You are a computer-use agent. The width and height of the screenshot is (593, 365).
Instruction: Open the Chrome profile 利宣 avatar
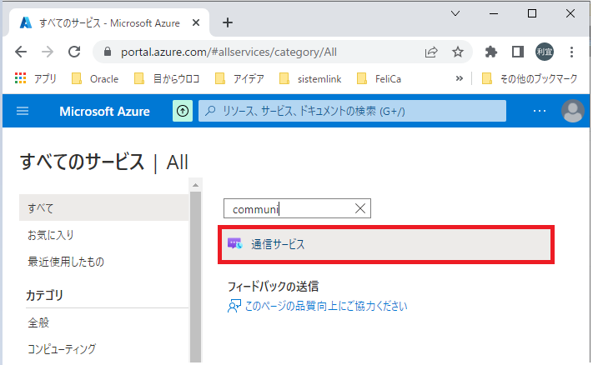click(x=545, y=52)
